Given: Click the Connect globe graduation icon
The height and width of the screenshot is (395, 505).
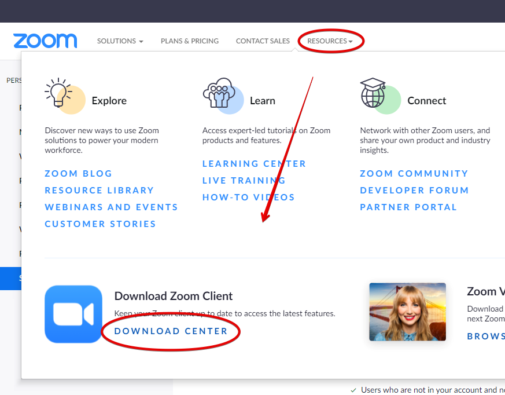Looking at the screenshot, I should coord(373,93).
